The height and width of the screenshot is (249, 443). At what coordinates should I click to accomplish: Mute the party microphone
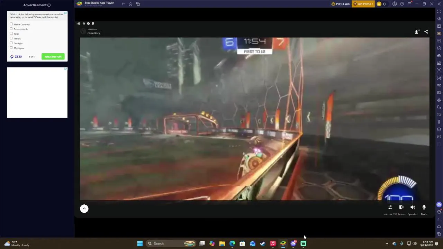click(x=424, y=207)
